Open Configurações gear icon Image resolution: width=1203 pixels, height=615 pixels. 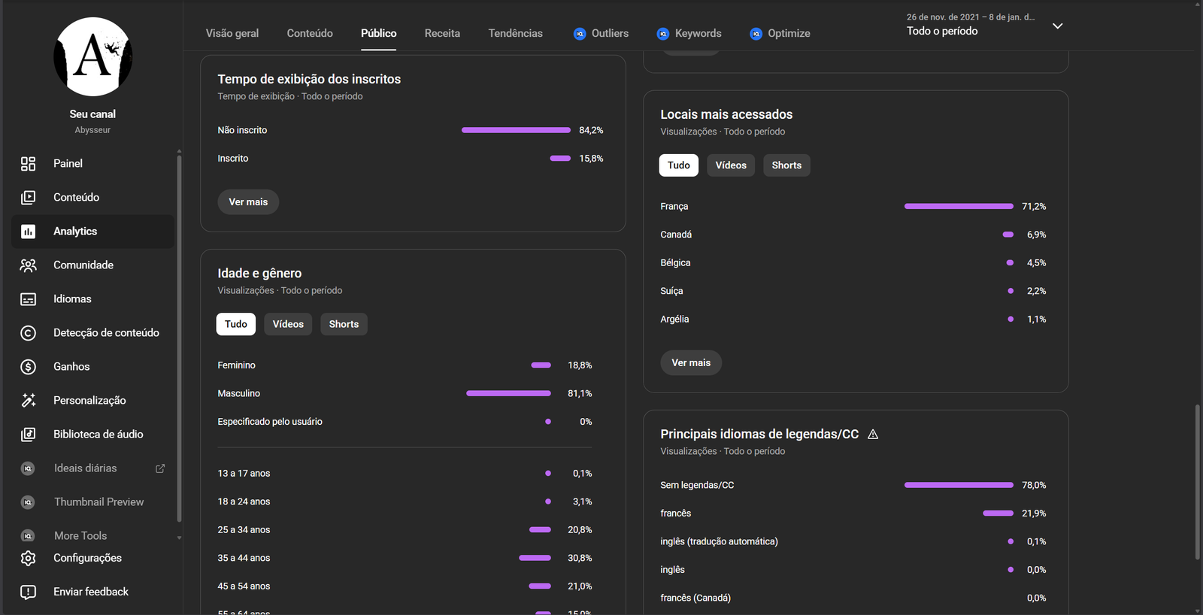click(x=28, y=558)
